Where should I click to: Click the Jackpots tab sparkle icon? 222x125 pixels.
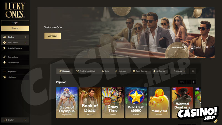point(116,71)
